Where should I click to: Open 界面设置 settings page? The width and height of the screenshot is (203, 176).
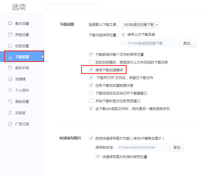click(22, 35)
